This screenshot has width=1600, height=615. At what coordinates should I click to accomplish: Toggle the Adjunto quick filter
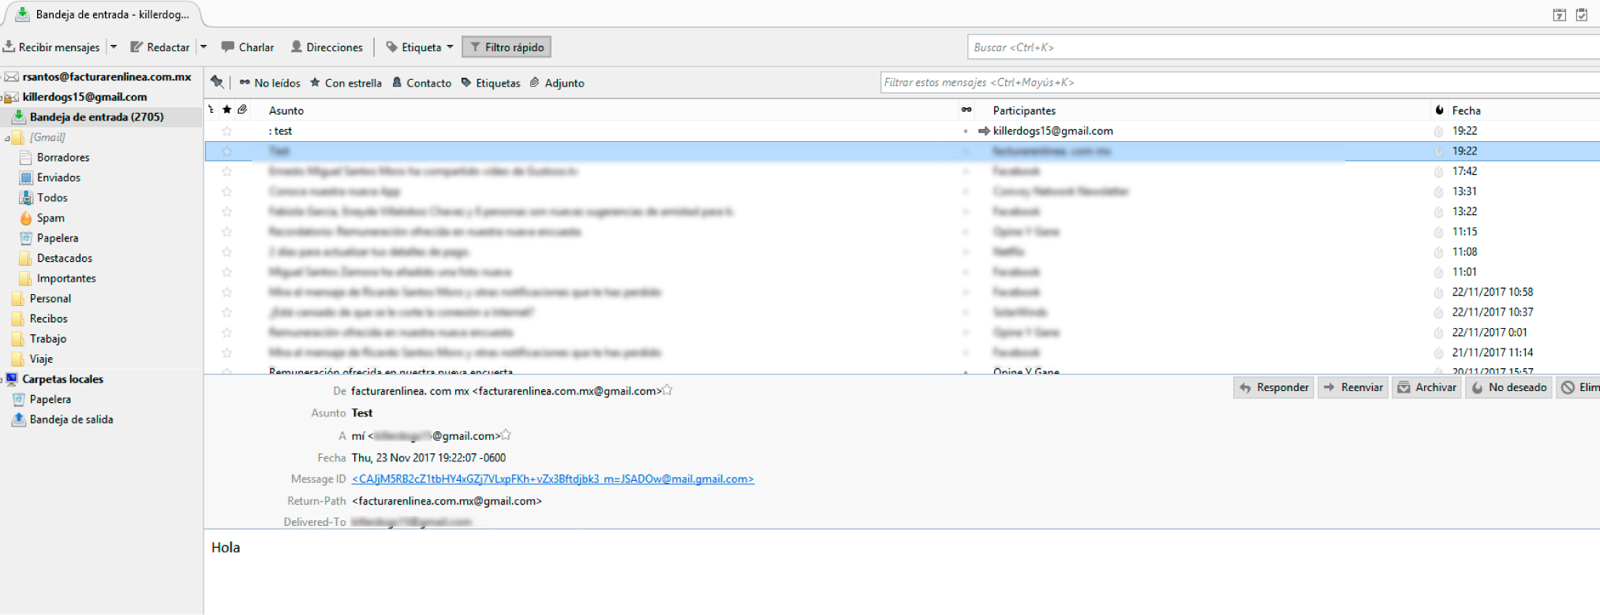(x=557, y=83)
